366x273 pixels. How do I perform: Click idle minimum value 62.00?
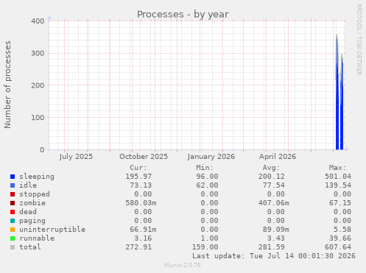(x=207, y=185)
